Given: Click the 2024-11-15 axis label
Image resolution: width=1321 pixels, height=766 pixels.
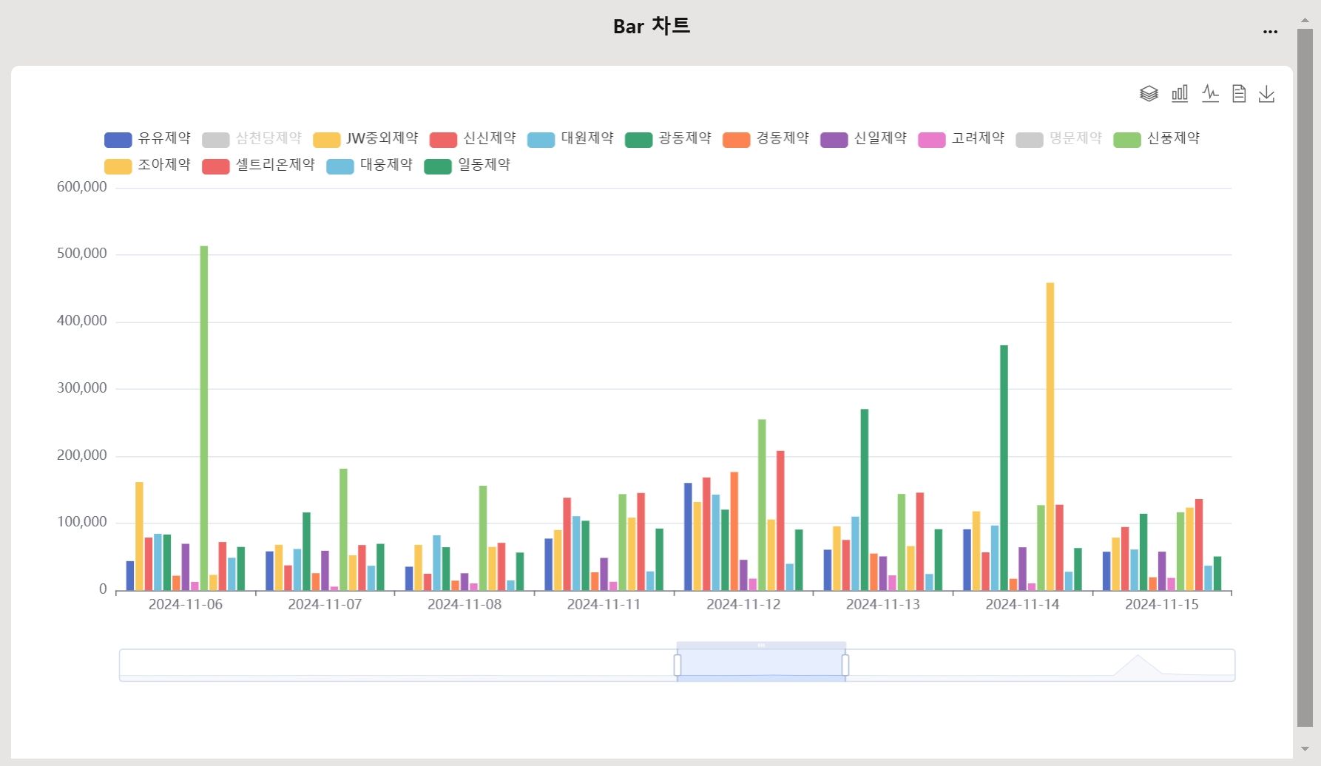Looking at the screenshot, I should pyautogui.click(x=1162, y=605).
